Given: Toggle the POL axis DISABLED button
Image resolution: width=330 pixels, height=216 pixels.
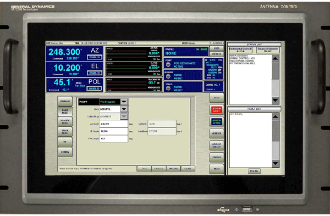Looking at the screenshot, I should tap(95, 88).
